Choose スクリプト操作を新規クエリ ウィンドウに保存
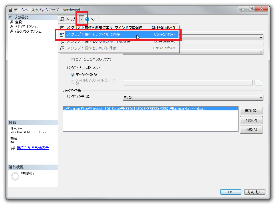This screenshot has height=205, width=276. coord(104,28)
